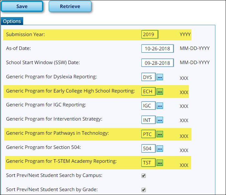Open lookup for Intervention Strategy program

[160, 120]
